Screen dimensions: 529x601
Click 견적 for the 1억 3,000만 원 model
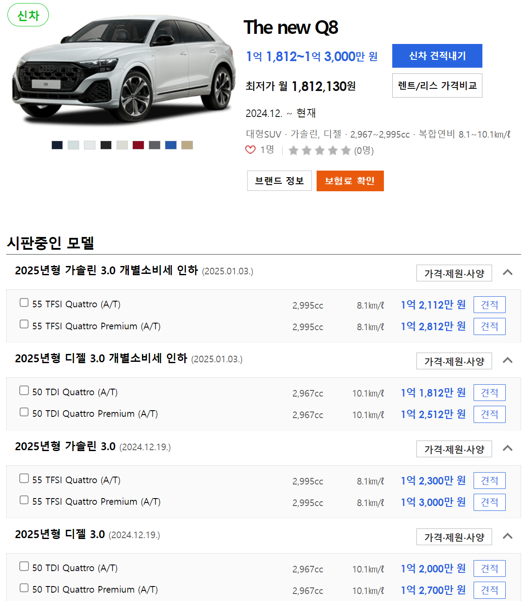click(489, 502)
